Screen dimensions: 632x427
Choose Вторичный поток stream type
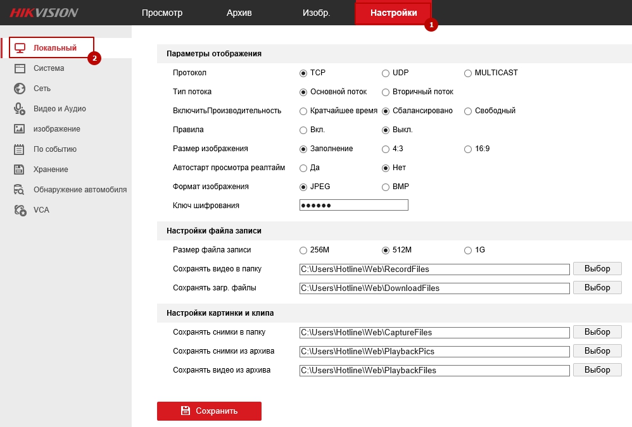tap(386, 92)
